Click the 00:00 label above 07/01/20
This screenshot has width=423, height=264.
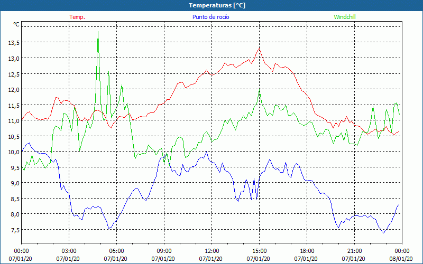(21, 251)
